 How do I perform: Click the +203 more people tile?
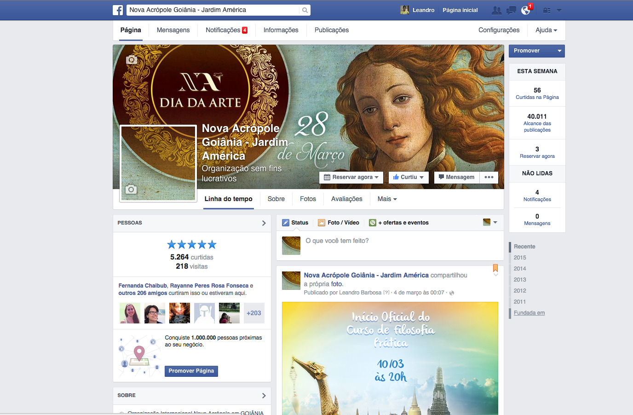click(254, 313)
